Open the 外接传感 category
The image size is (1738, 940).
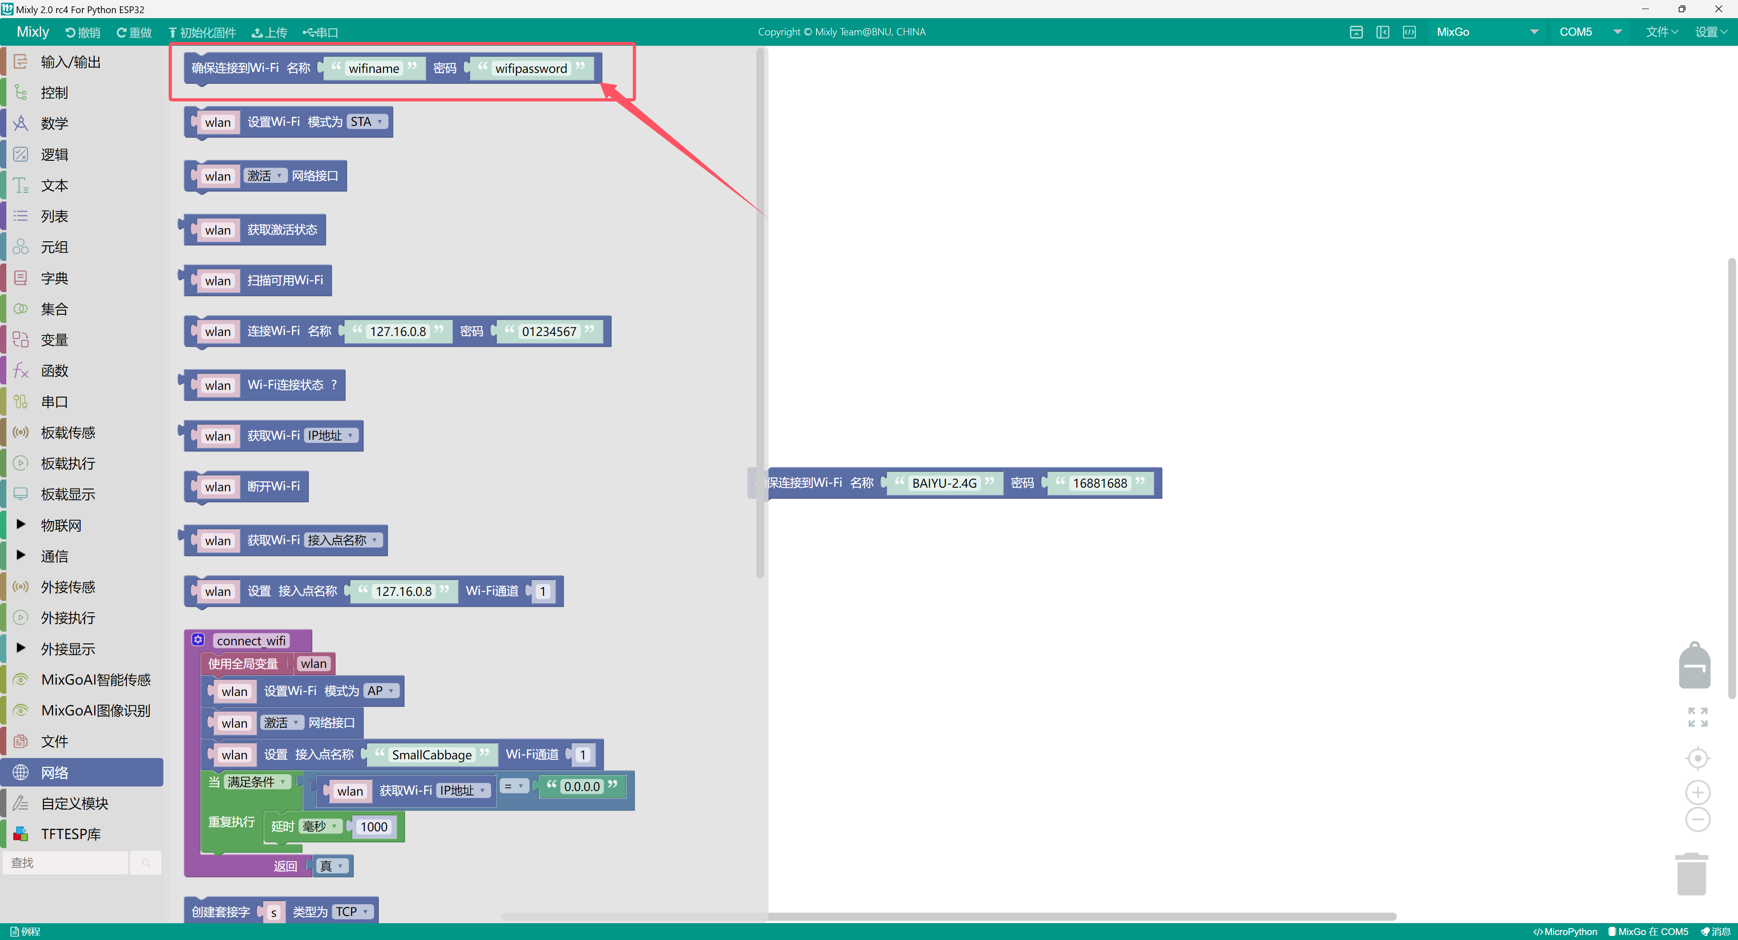tap(81, 587)
